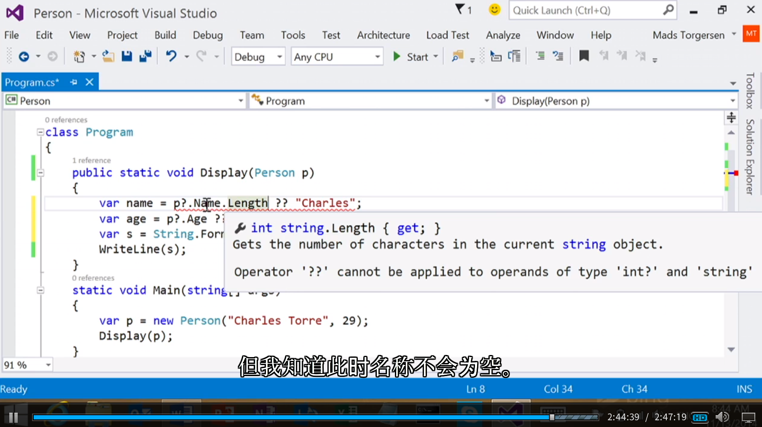762x427 pixels.
Task: Click the Save All icon
Action: tap(145, 56)
